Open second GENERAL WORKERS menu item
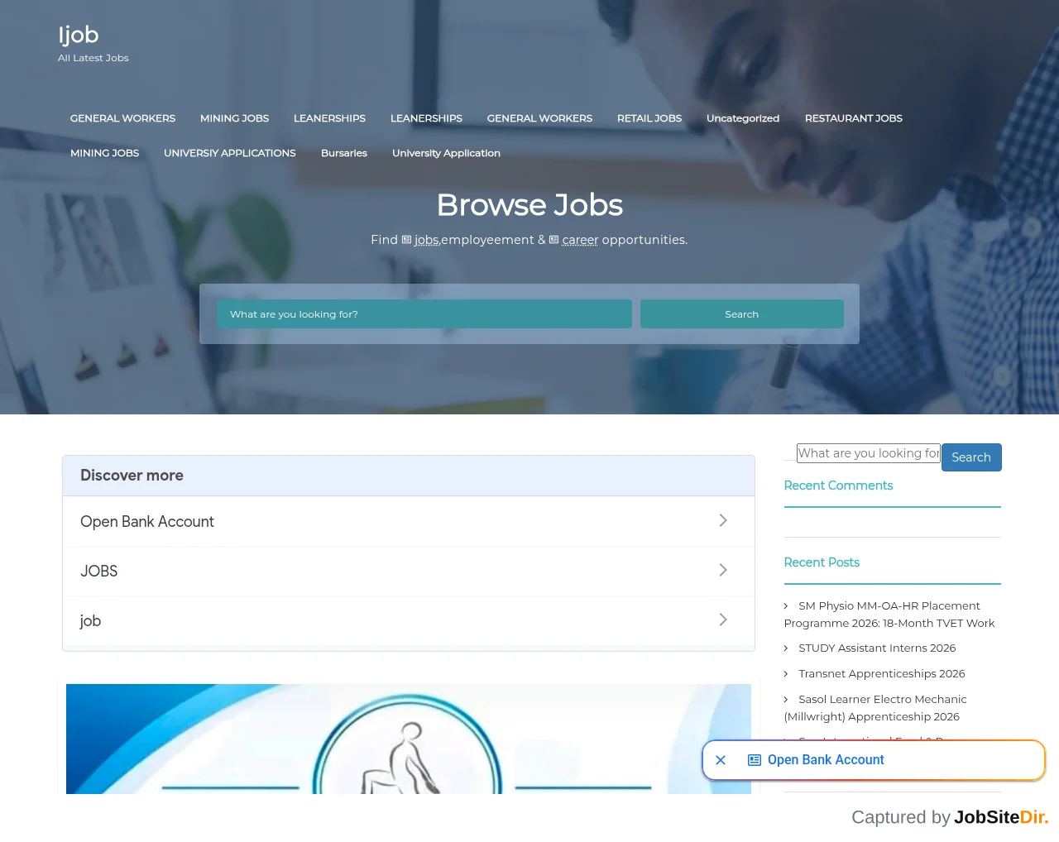 pyautogui.click(x=539, y=118)
